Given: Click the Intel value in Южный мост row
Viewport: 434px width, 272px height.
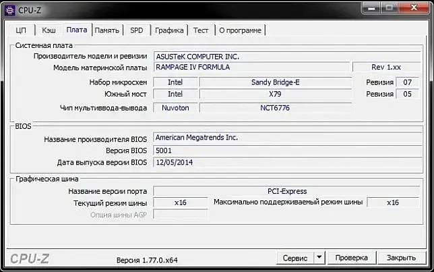Looking at the screenshot, I should 175,94.
